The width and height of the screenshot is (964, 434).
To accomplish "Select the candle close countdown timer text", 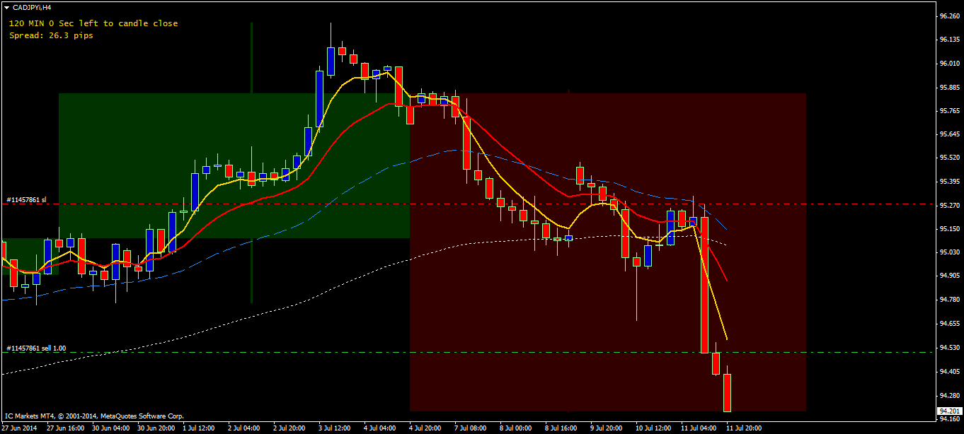I will [x=93, y=23].
